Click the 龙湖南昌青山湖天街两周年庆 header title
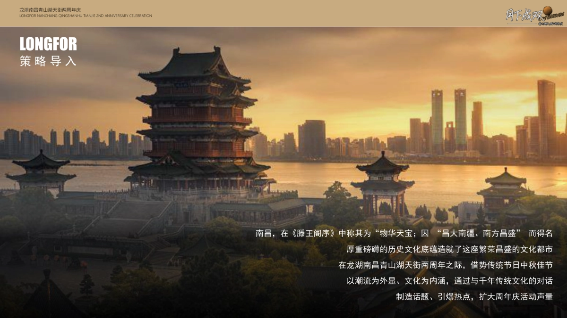 [x=51, y=9]
